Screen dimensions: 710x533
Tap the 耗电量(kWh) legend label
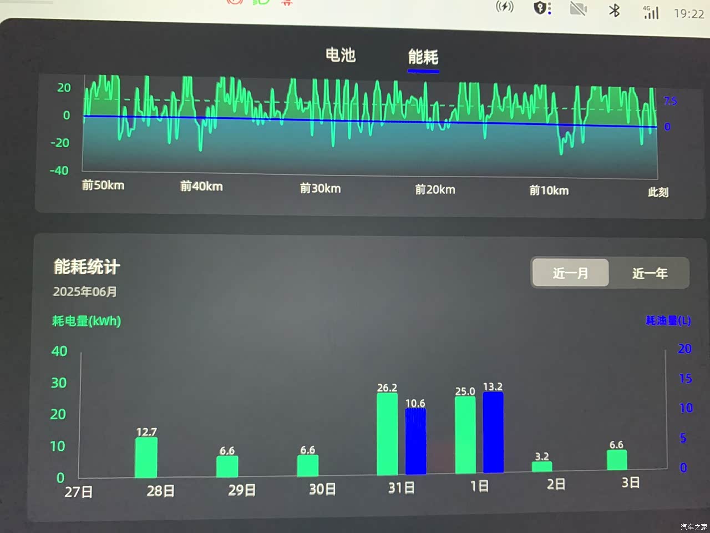87,321
